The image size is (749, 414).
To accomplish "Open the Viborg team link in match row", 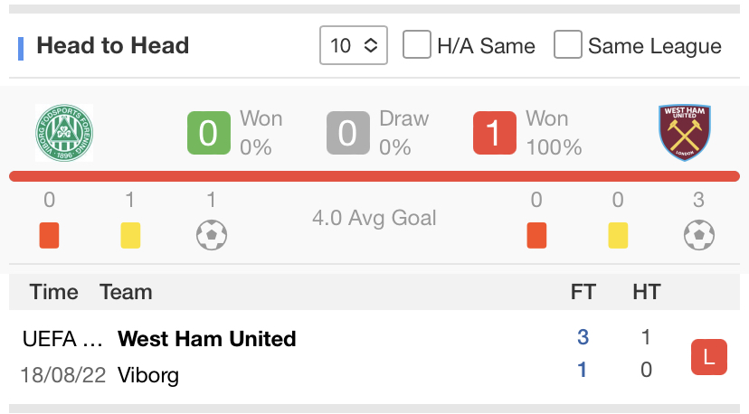I will pyautogui.click(x=148, y=375).
